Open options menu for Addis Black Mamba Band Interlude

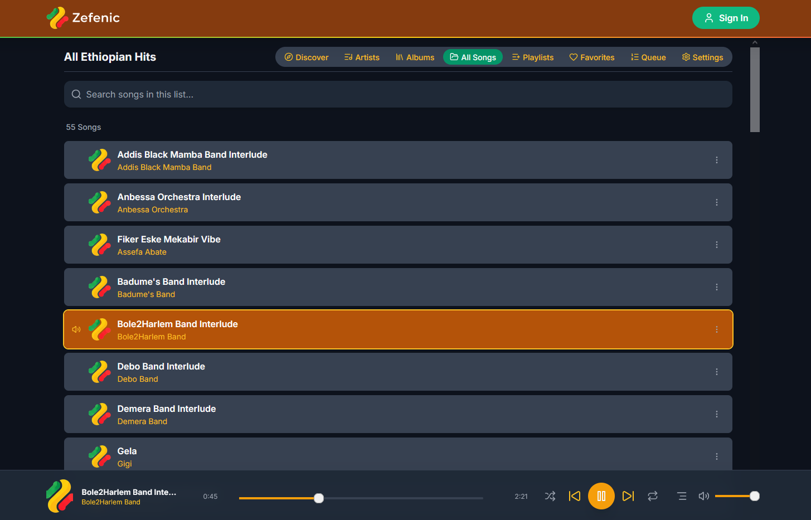[716, 160]
